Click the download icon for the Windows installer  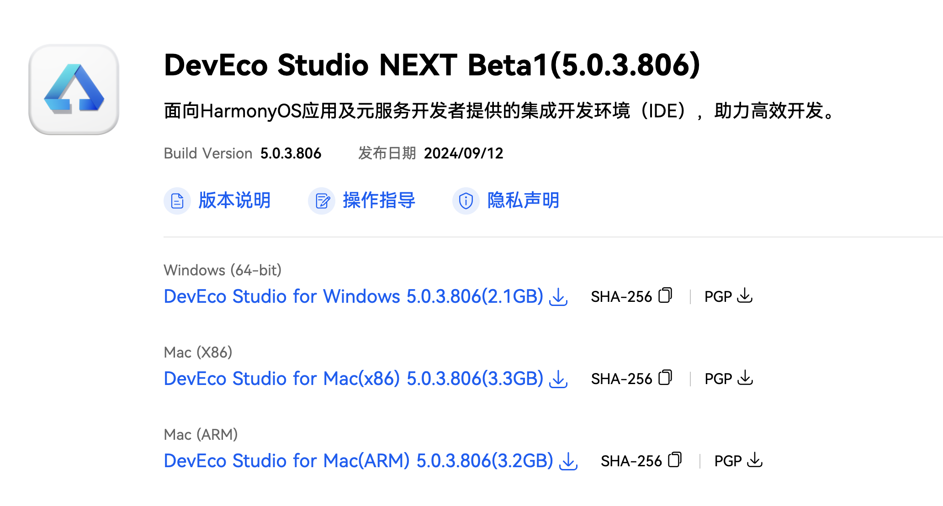pos(558,297)
